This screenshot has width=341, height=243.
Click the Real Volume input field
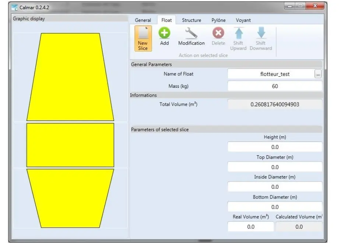tap(251, 227)
